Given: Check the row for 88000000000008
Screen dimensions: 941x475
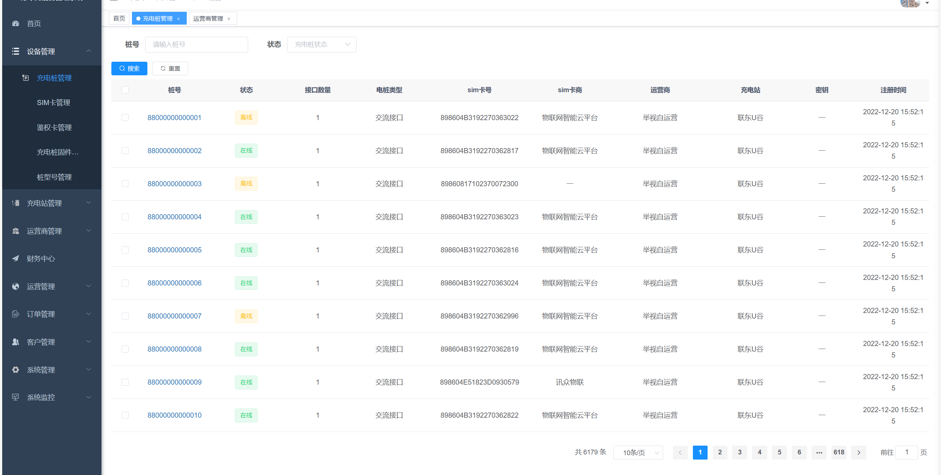Looking at the screenshot, I should pos(125,349).
